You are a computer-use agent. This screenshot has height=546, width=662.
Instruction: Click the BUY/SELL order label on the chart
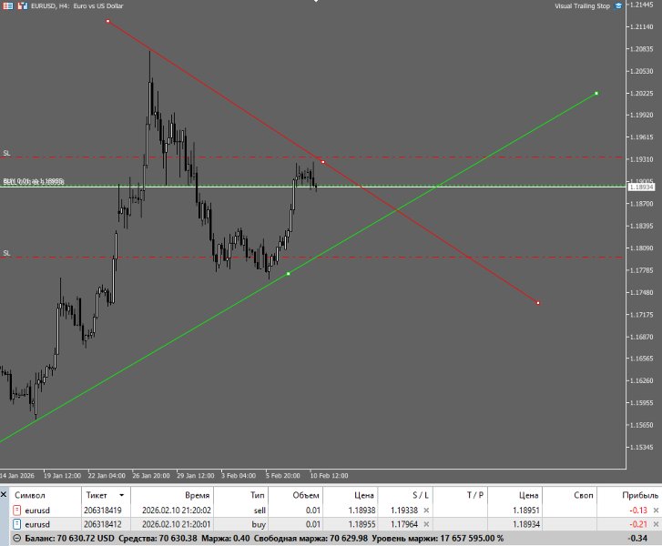(x=34, y=181)
